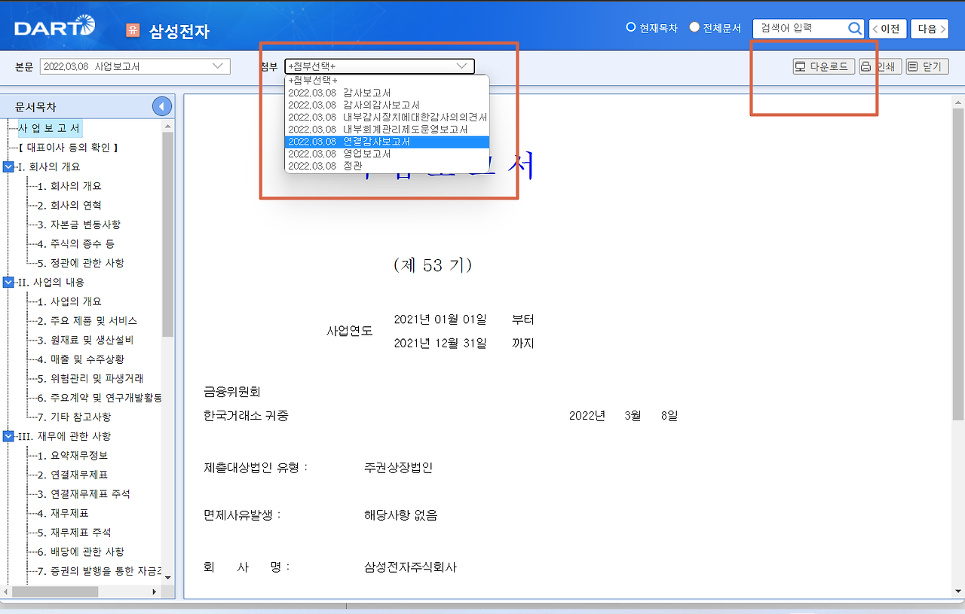Screen dimensions: 965x614
Task: Open section 1. 사업의 개요
Action: coord(69,301)
